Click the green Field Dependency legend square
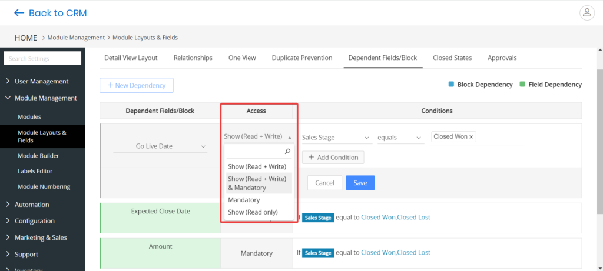The image size is (603, 271). (522, 84)
